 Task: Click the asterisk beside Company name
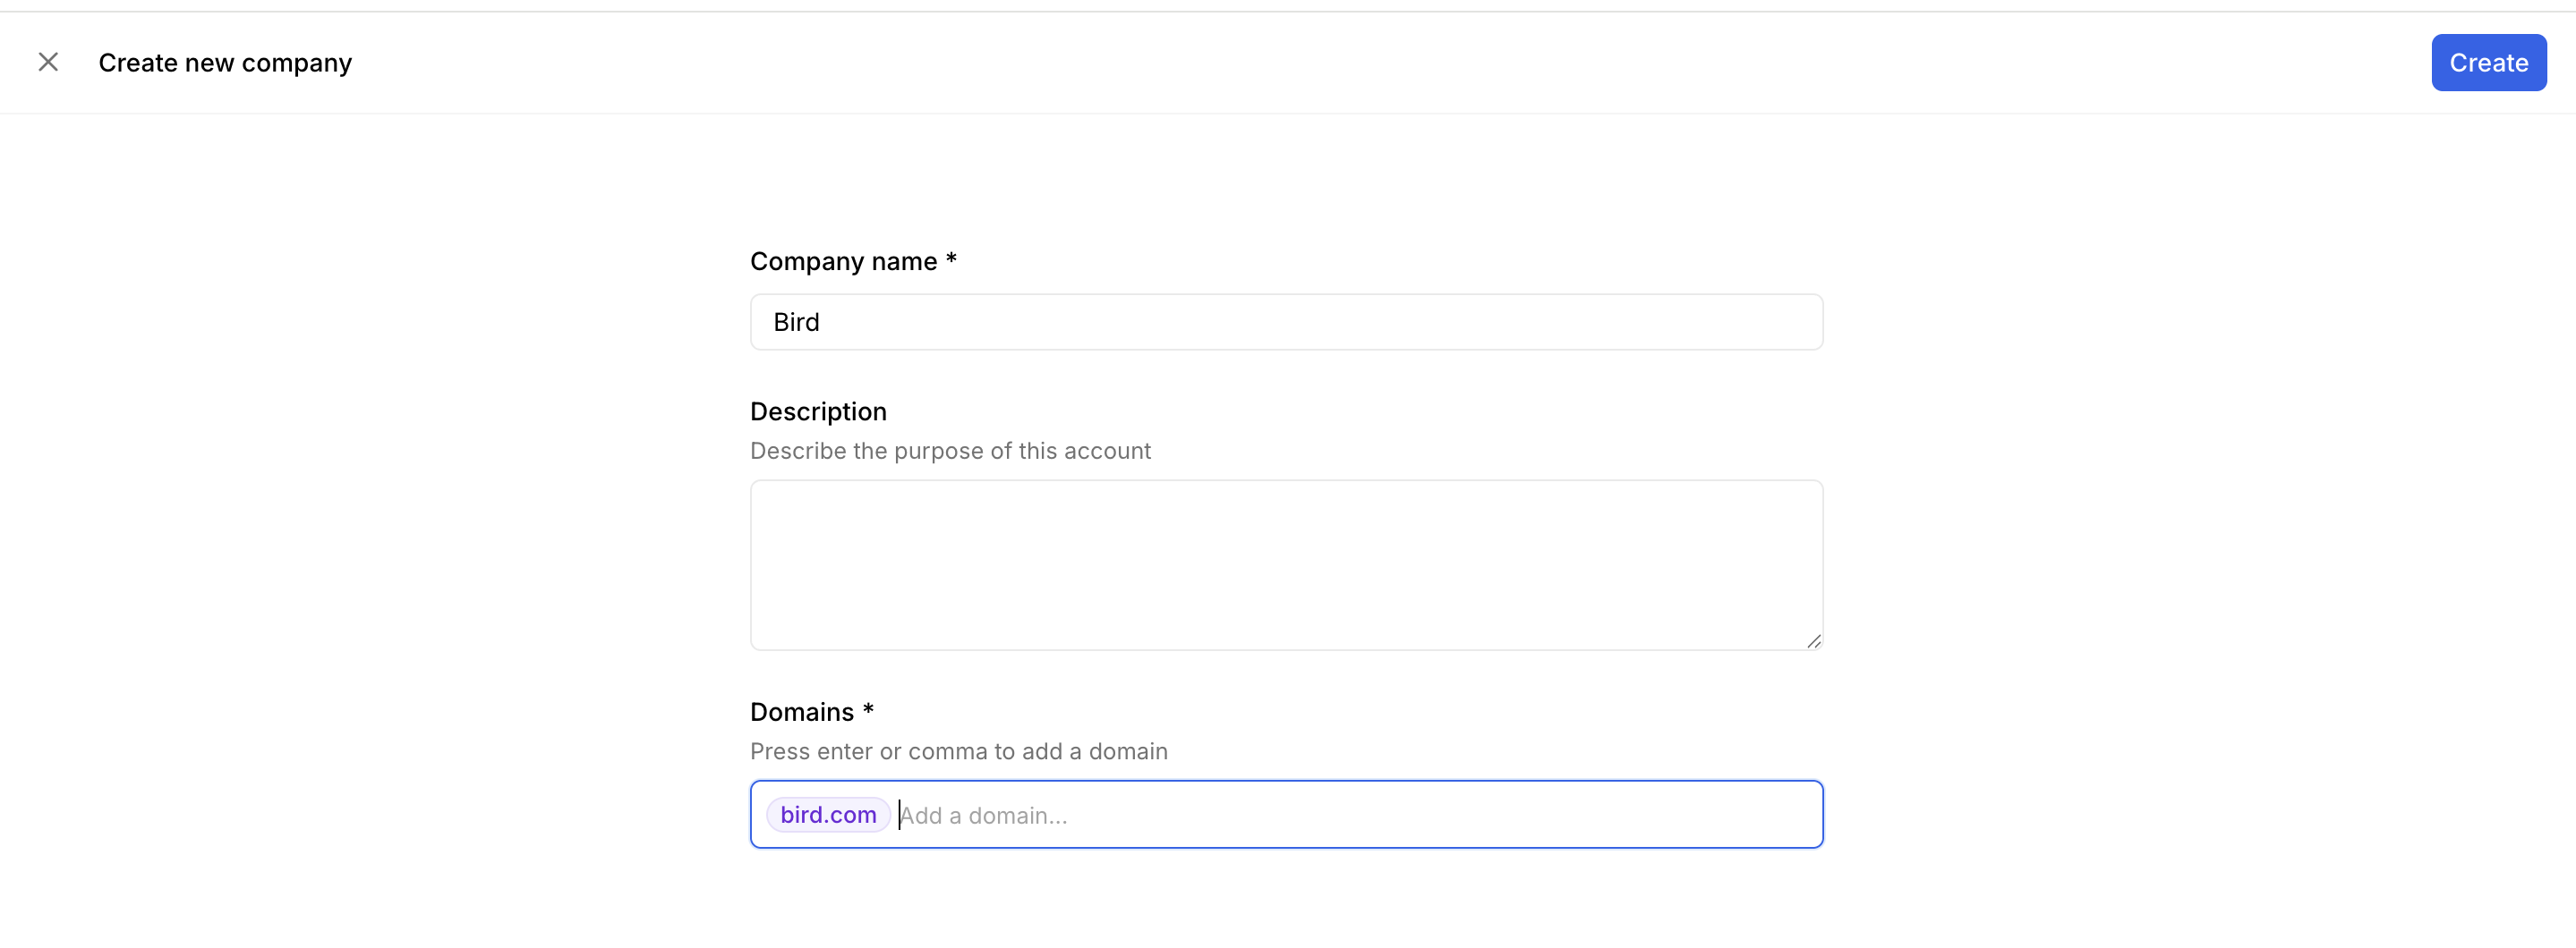(951, 259)
